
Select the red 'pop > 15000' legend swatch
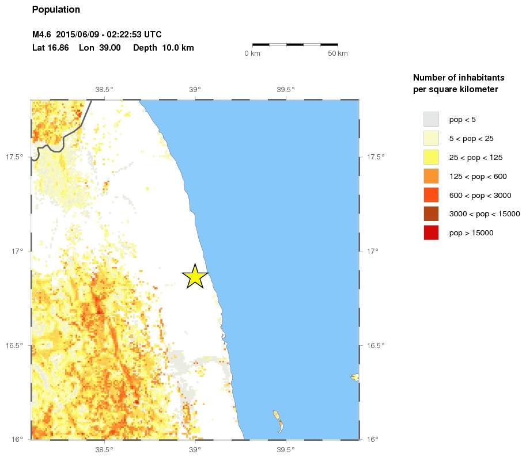point(431,233)
